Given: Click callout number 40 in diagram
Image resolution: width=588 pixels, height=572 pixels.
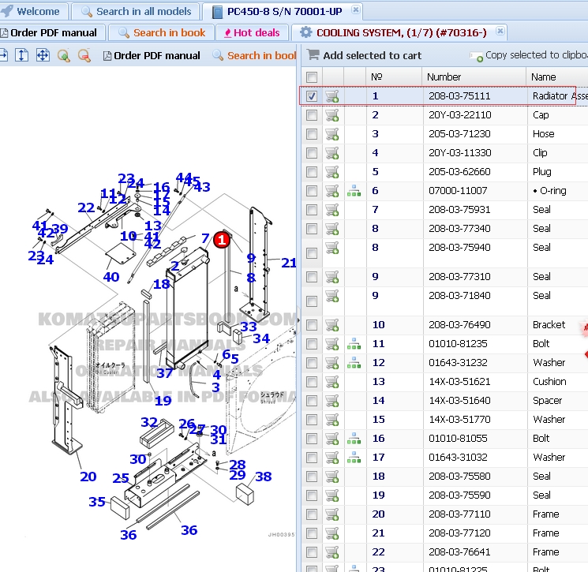Looking at the screenshot, I should click(111, 277).
